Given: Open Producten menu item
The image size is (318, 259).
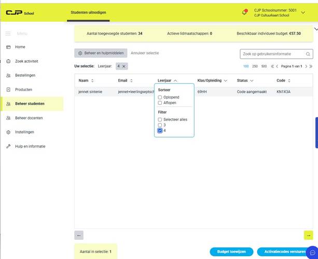Looking at the screenshot, I should pyautogui.click(x=23, y=89).
